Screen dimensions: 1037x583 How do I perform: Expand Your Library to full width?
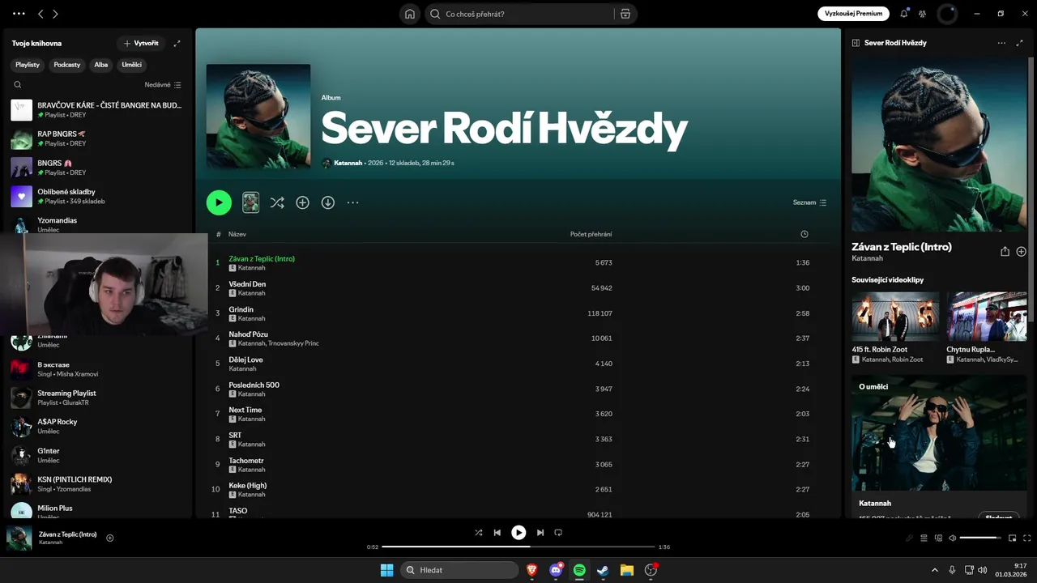pos(177,43)
